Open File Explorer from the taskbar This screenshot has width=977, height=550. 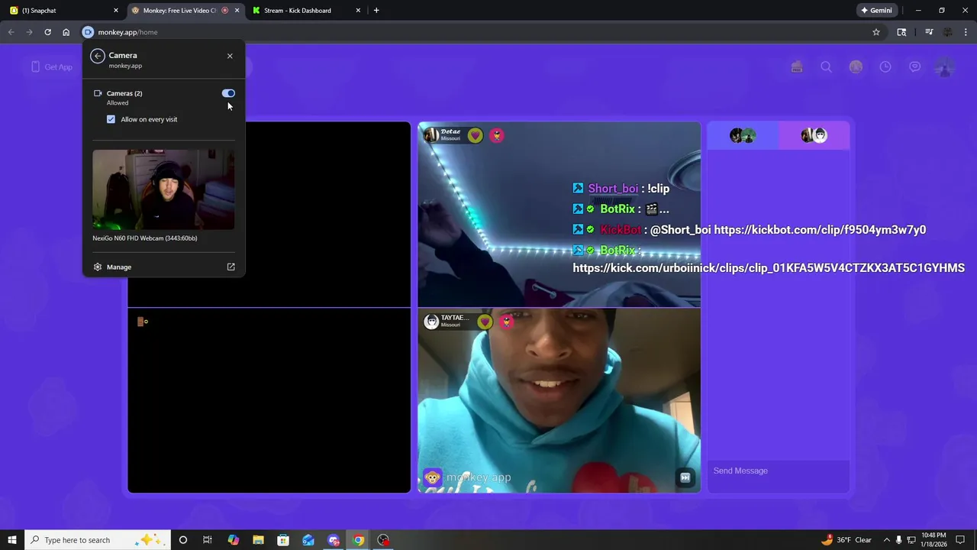point(258,540)
